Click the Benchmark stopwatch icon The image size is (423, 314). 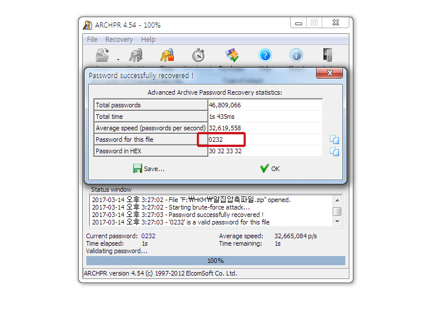(x=199, y=55)
